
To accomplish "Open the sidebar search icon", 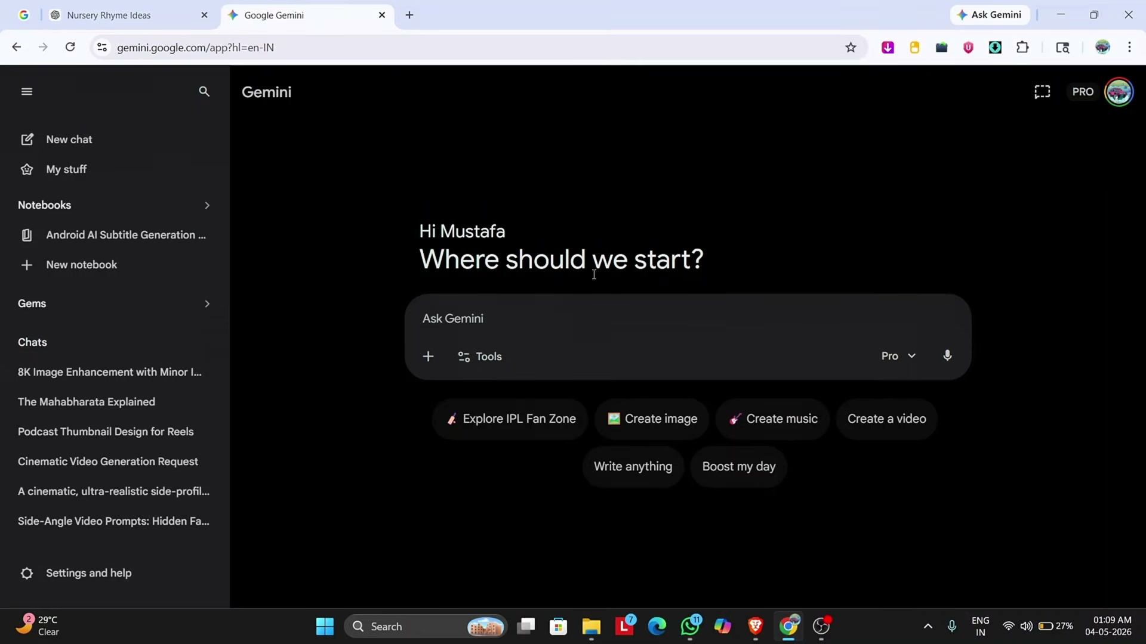I will 204,92.
